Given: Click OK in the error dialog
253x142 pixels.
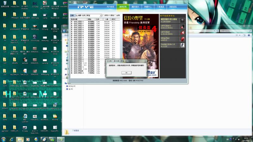Looking at the screenshot, I should (126, 73).
